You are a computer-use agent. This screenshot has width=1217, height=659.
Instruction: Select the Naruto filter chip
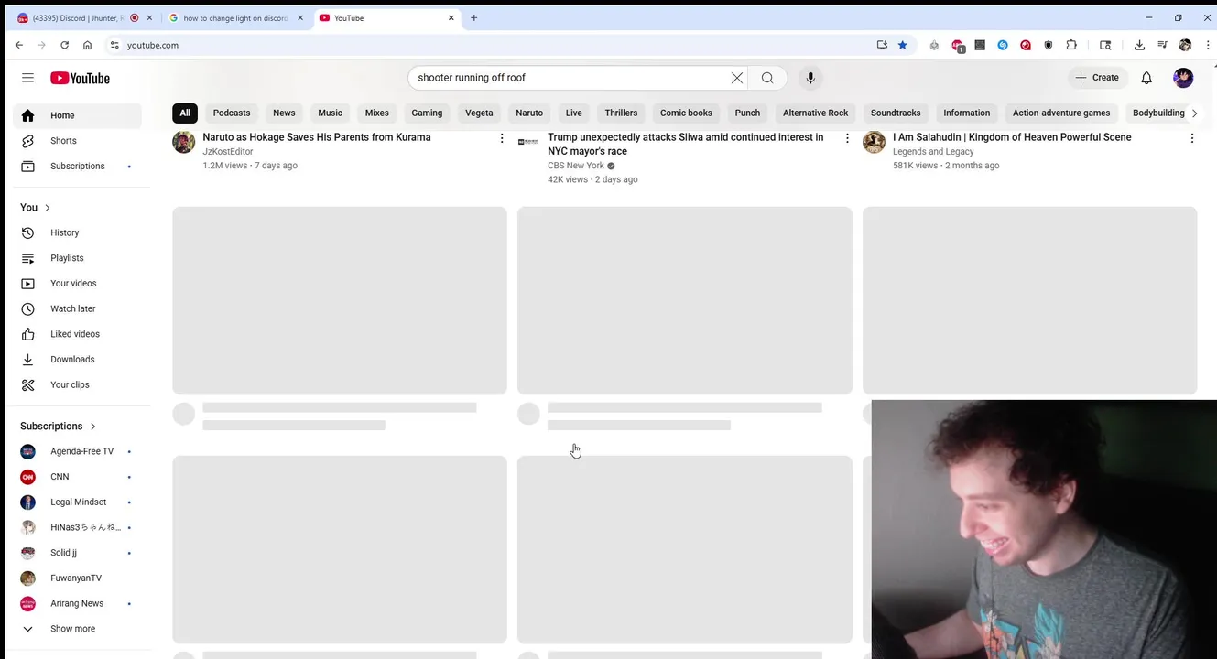click(x=529, y=113)
